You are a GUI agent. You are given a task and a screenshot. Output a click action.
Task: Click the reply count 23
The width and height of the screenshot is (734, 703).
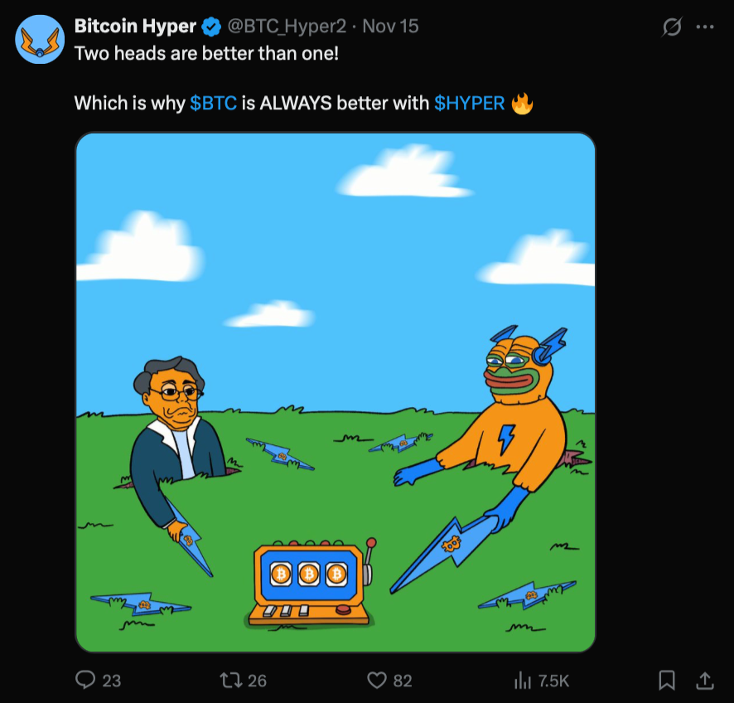(x=111, y=681)
